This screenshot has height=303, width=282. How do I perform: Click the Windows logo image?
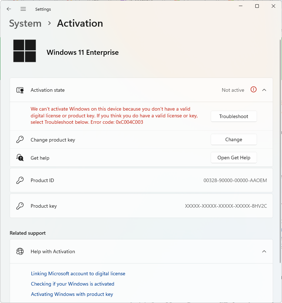tap(25, 51)
